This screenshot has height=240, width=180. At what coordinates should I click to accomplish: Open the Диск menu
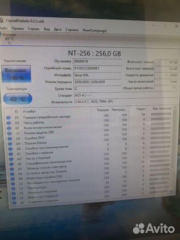(57, 29)
